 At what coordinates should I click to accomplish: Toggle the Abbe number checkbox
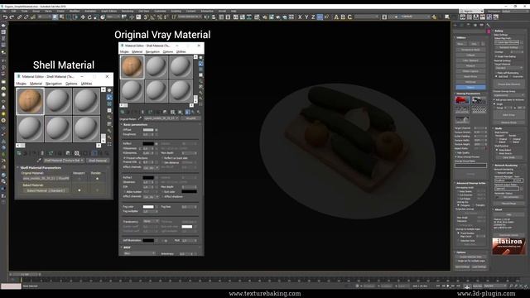coord(124,192)
